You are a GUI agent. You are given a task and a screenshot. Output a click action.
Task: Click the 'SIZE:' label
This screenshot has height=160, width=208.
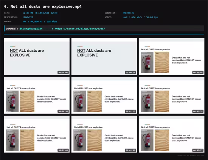[7, 13]
